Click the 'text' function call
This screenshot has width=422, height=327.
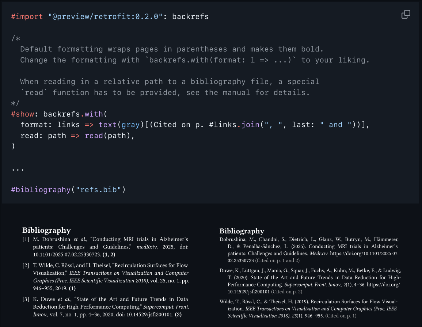(108, 125)
